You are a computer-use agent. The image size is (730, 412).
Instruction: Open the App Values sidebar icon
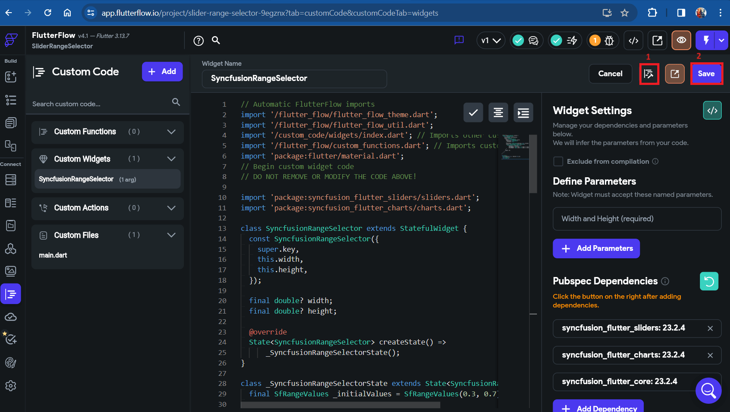(10, 226)
